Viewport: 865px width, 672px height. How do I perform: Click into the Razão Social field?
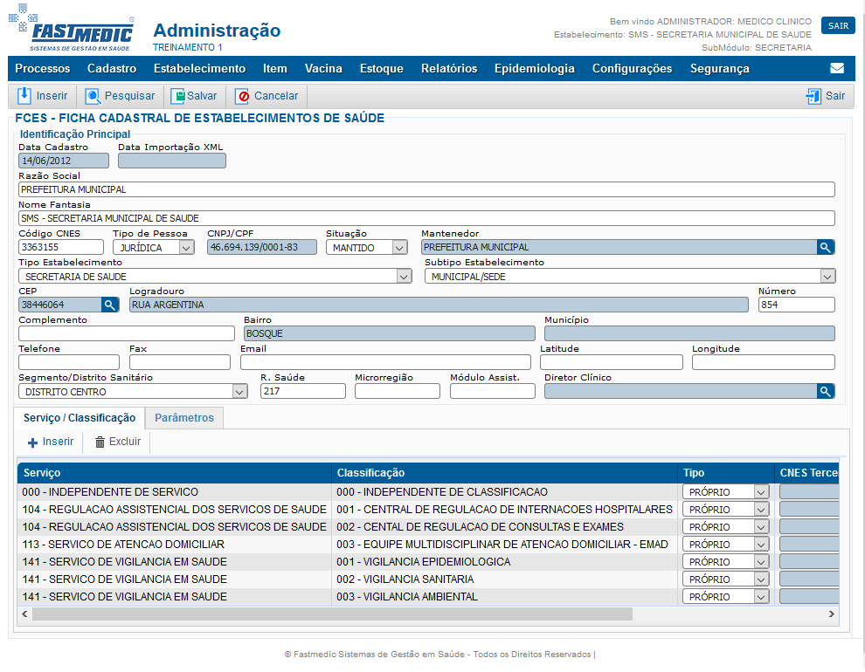pyautogui.click(x=426, y=189)
